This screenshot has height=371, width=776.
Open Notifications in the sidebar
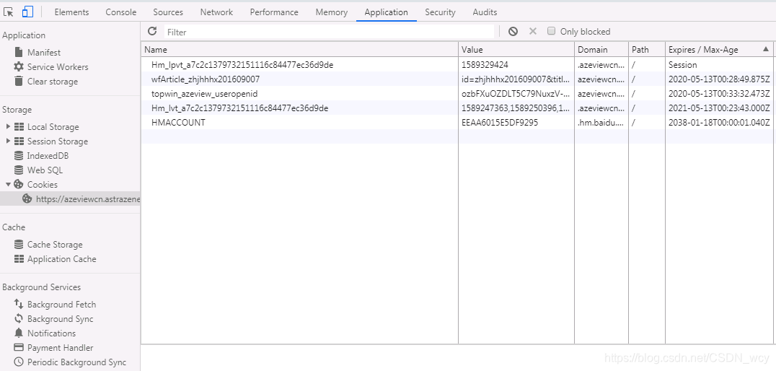click(51, 333)
